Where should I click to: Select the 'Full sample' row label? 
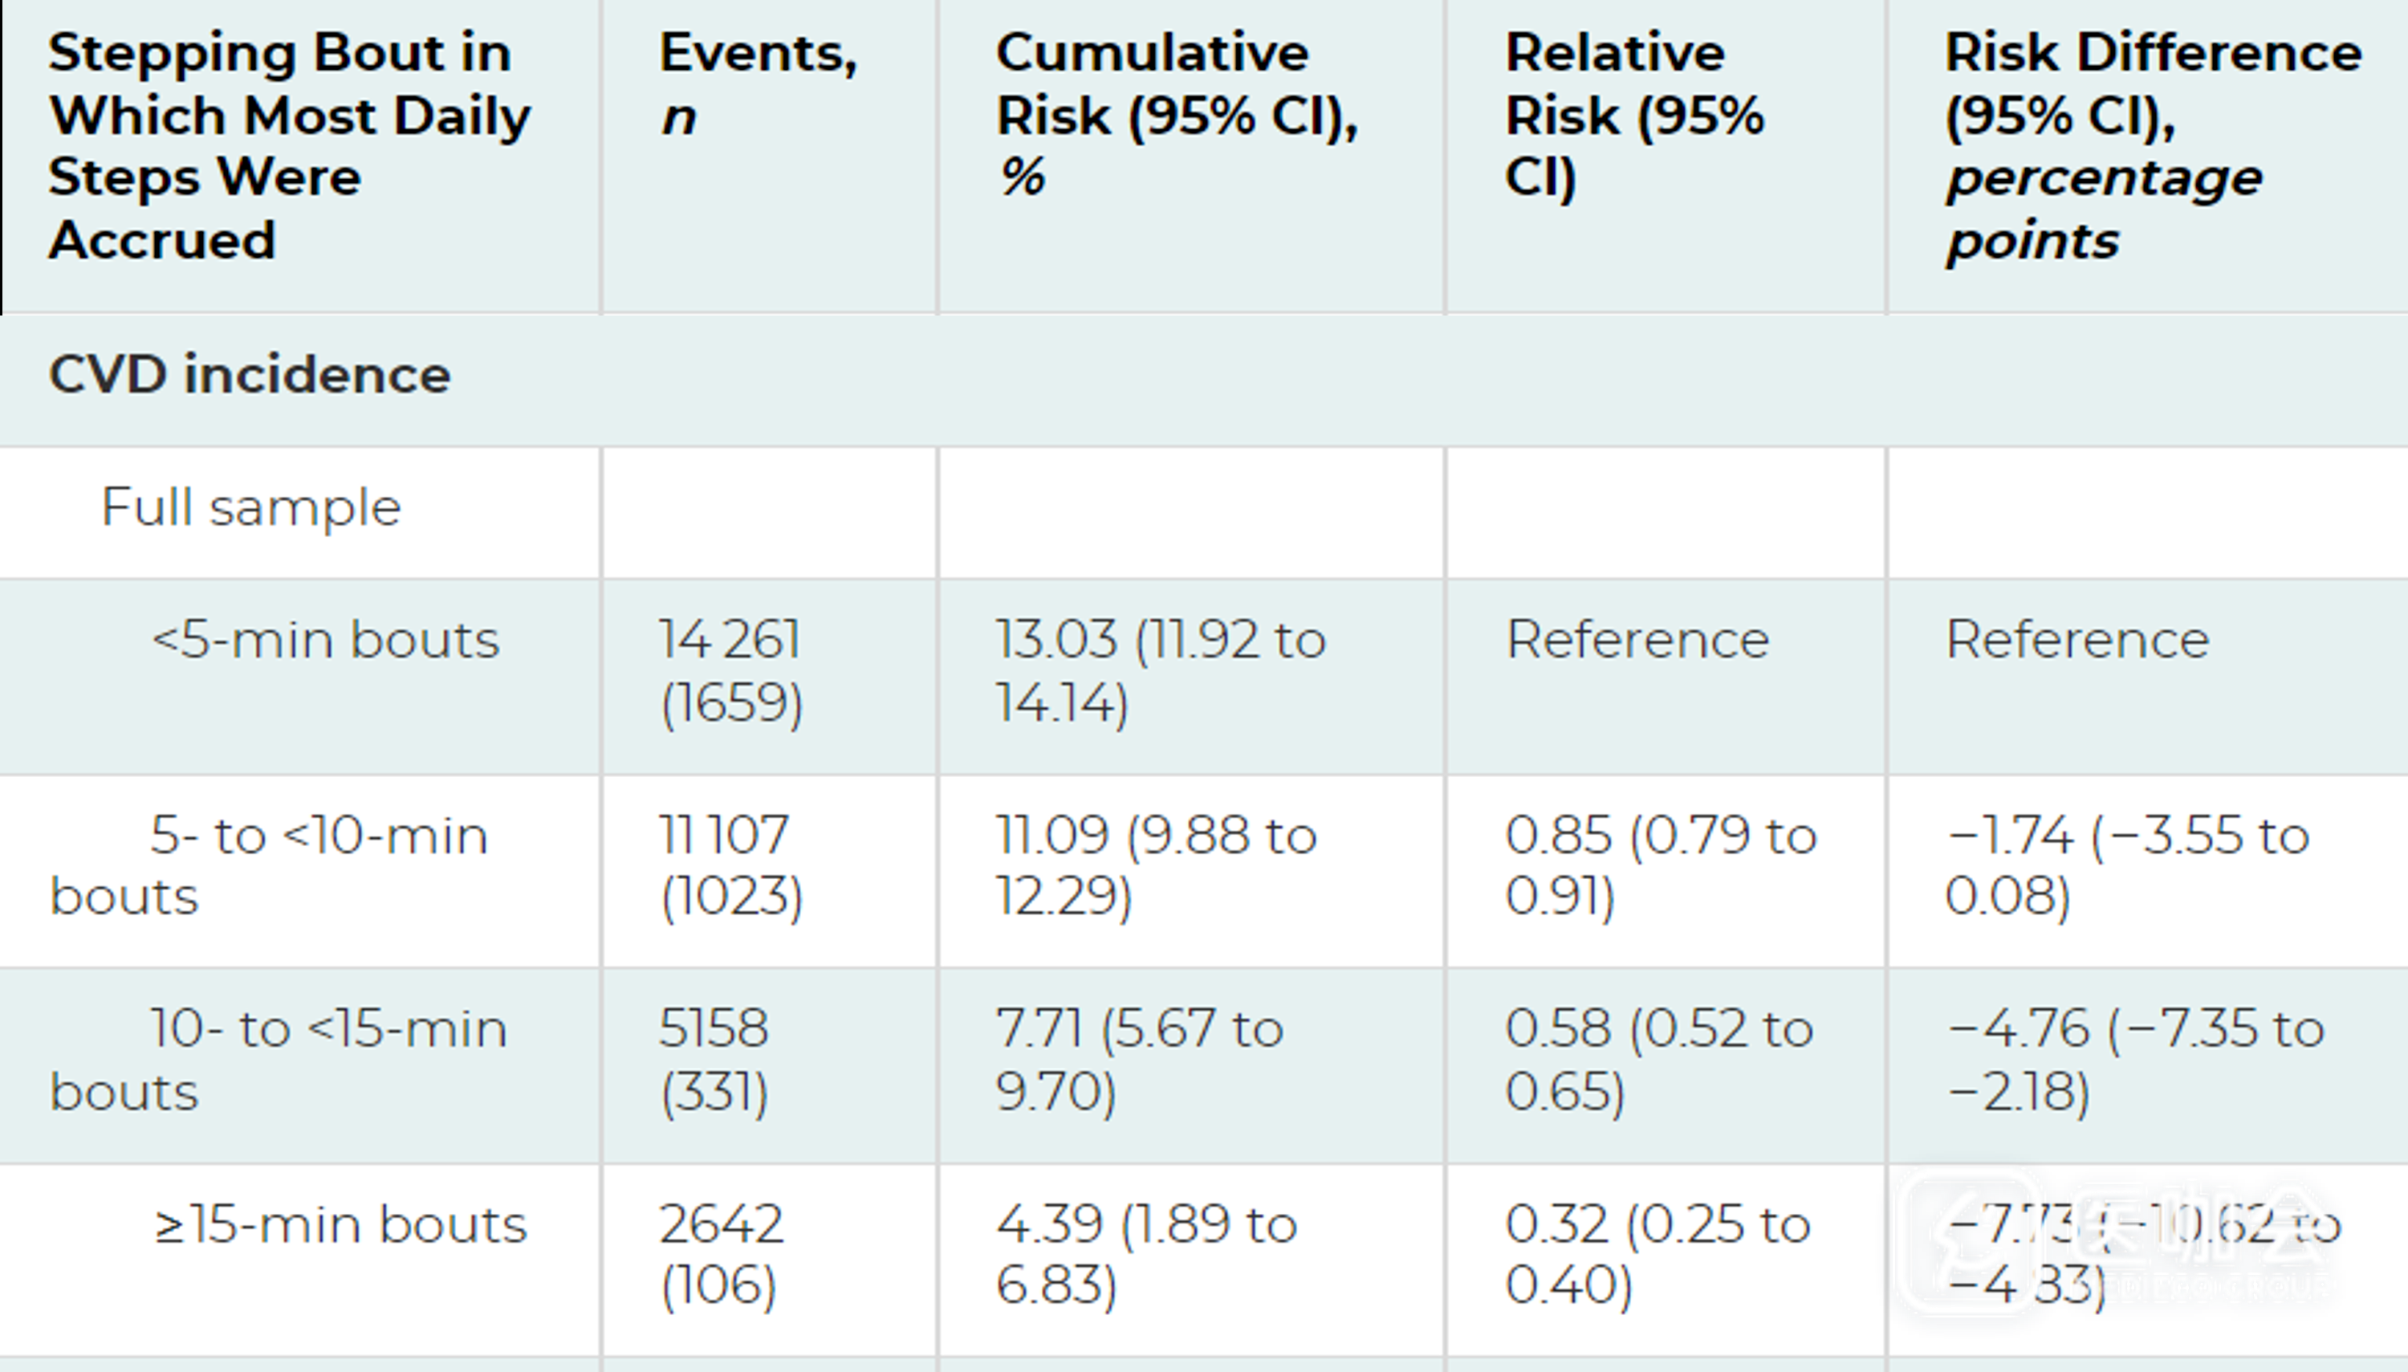250,508
